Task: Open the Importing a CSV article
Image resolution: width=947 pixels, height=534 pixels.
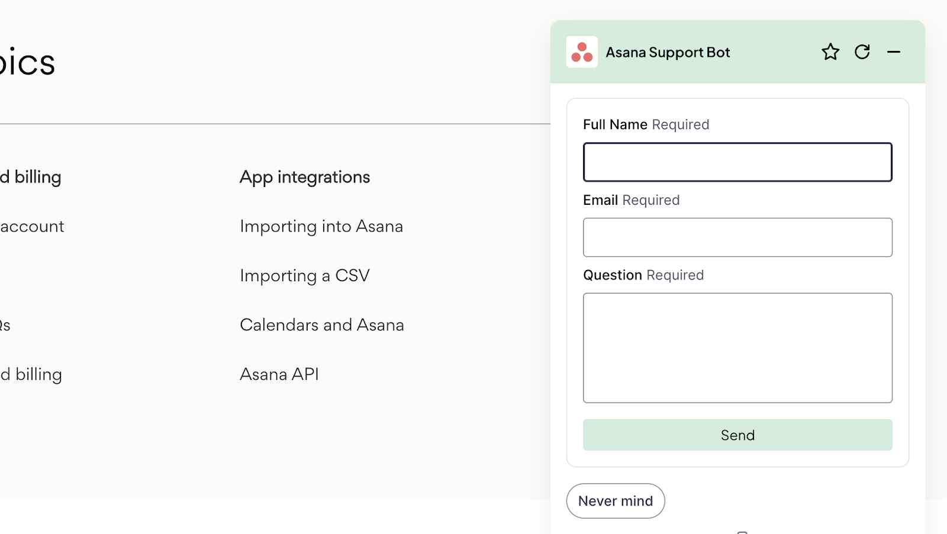Action: click(x=305, y=276)
